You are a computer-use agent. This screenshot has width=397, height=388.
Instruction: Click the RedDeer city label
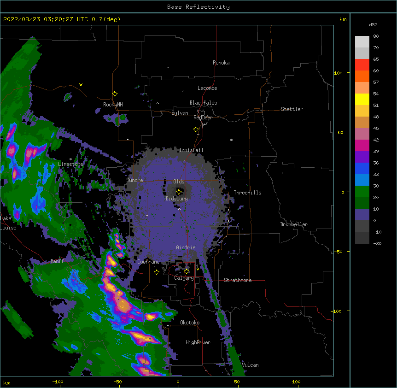coord(203,118)
